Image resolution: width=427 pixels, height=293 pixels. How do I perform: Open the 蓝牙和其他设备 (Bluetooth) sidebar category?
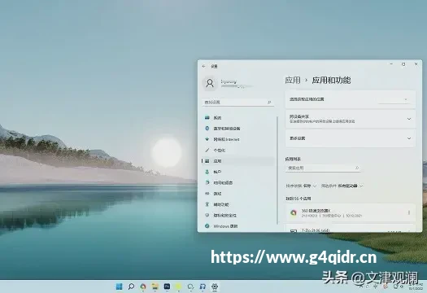point(238,129)
